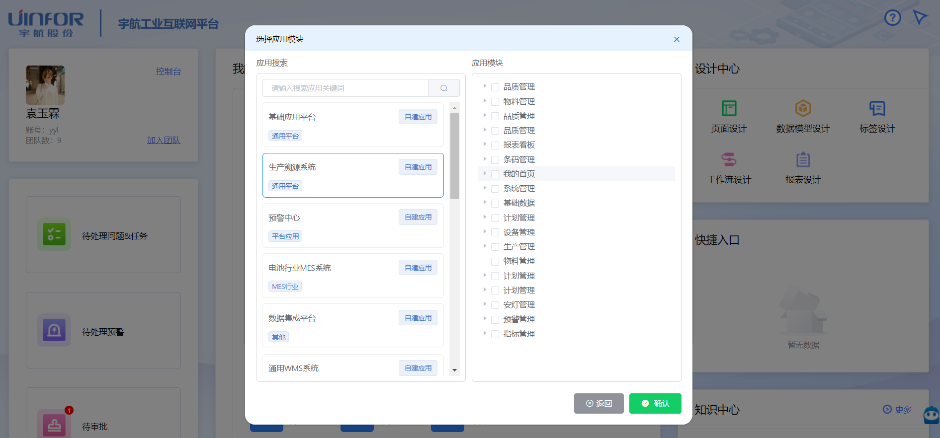
Task: Open the 数据模型设计 cube icon
Action: (803, 108)
